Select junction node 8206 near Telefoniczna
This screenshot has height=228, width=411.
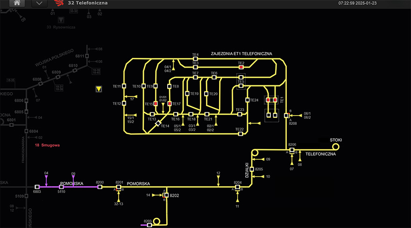point(292,150)
